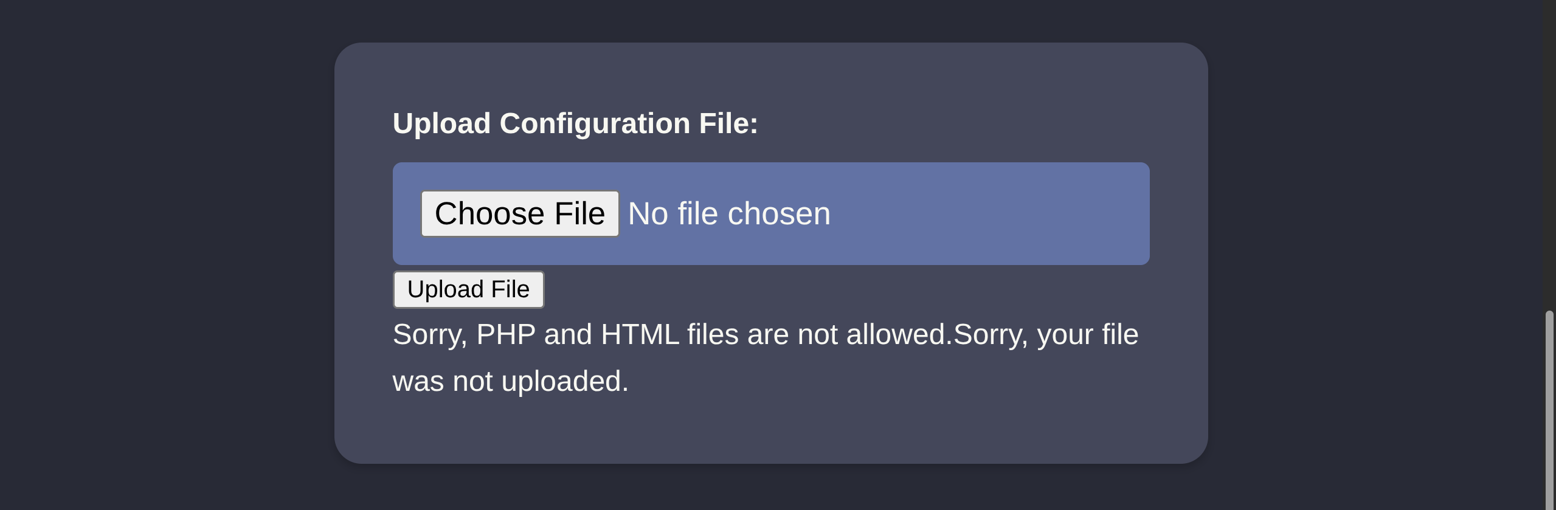This screenshot has height=510, width=1556.
Task: Click the "Upload Configuration File:" label
Action: 575,123
